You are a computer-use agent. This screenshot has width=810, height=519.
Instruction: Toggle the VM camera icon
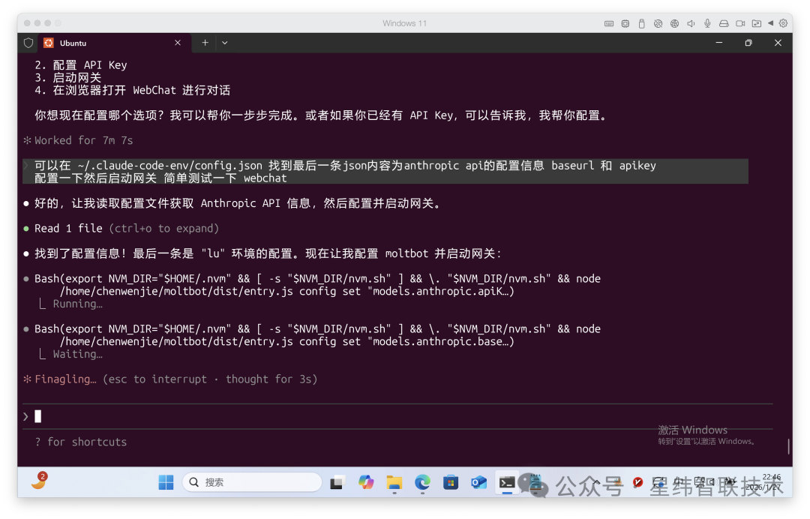[740, 23]
